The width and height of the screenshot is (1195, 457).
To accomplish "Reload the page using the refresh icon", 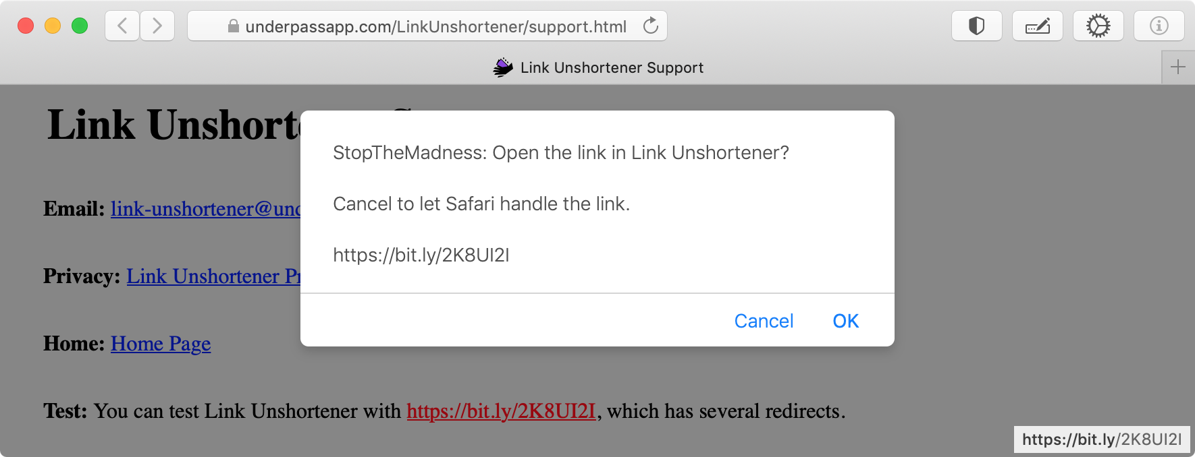I will coord(650,26).
